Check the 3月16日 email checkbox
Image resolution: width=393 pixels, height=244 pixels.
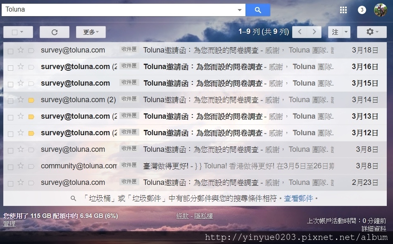click(10, 68)
